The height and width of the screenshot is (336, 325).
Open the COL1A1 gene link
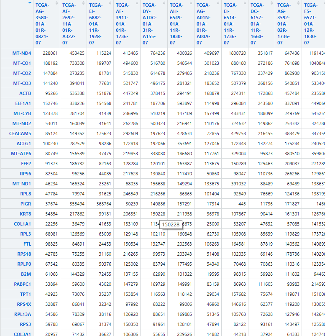(22, 224)
